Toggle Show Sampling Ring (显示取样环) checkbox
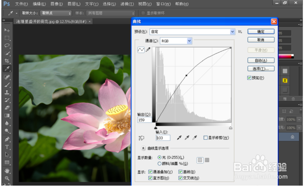304x187 pixels. 143,13
